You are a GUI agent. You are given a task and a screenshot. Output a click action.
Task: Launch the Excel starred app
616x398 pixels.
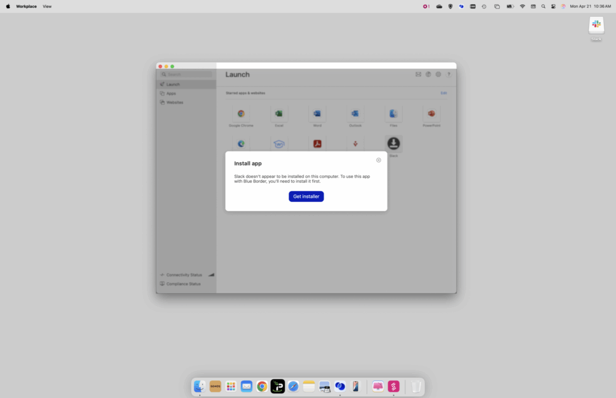coord(279,114)
